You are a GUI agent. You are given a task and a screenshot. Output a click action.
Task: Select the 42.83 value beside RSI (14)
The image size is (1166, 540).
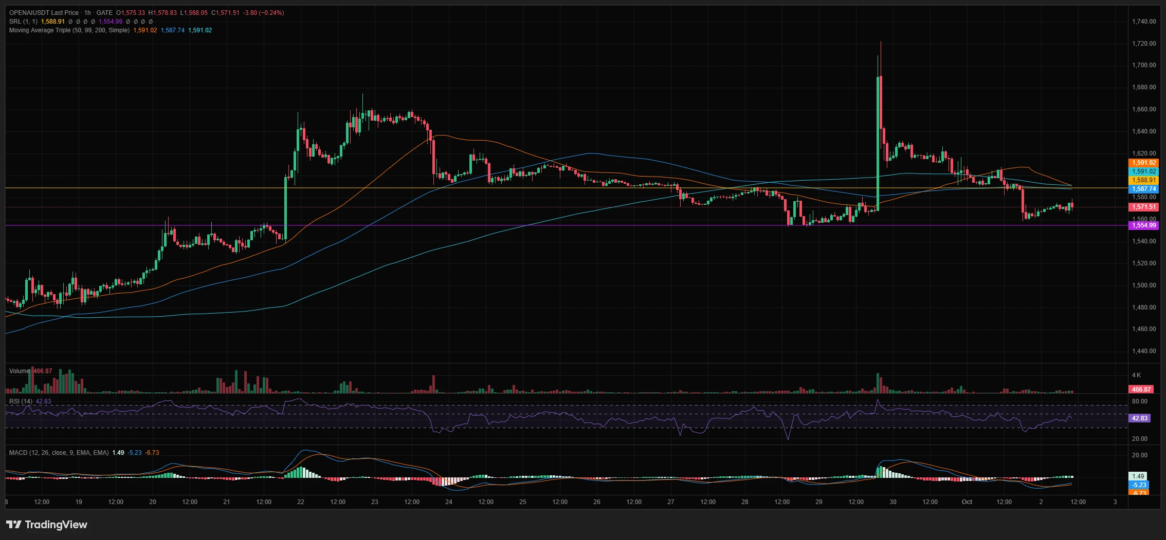[x=43, y=401]
